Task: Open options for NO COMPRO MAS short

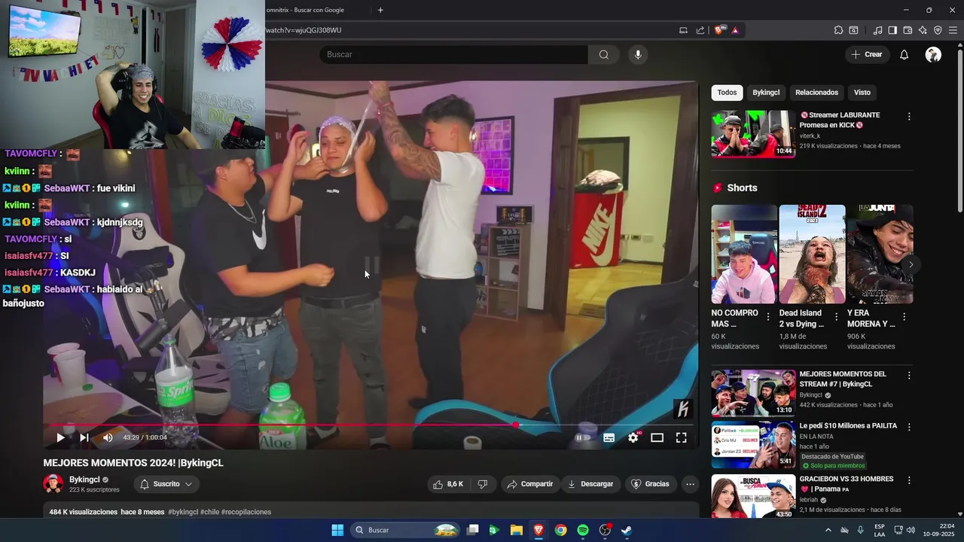Action: pos(768,317)
